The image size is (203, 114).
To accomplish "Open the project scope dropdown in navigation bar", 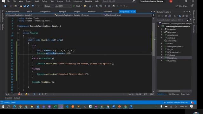I will click(x=29, y=15).
